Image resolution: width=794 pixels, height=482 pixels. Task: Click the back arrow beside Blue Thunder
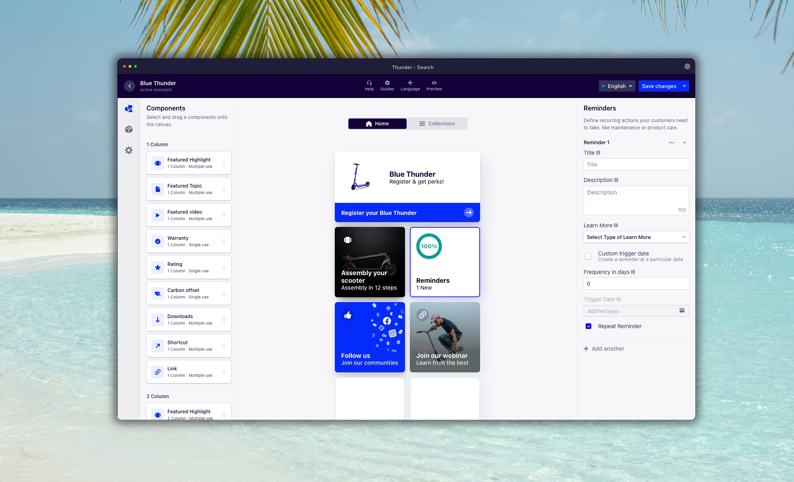pyautogui.click(x=130, y=86)
